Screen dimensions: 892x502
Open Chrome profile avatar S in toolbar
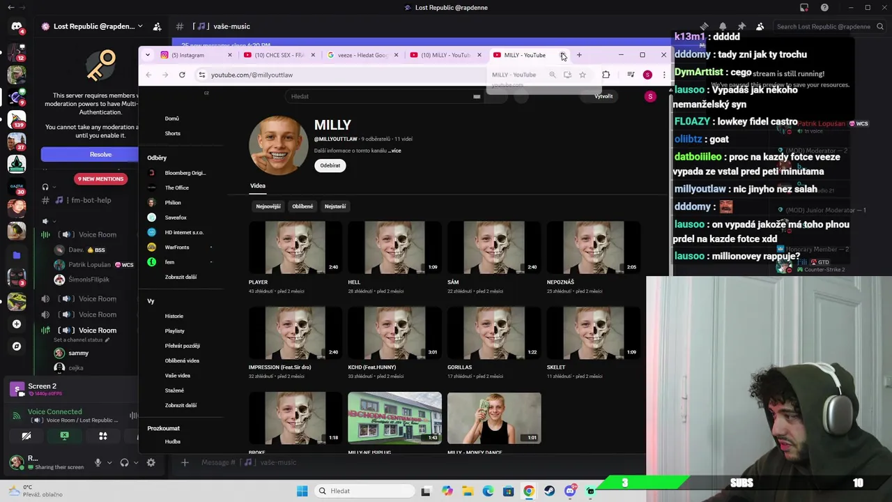[647, 75]
